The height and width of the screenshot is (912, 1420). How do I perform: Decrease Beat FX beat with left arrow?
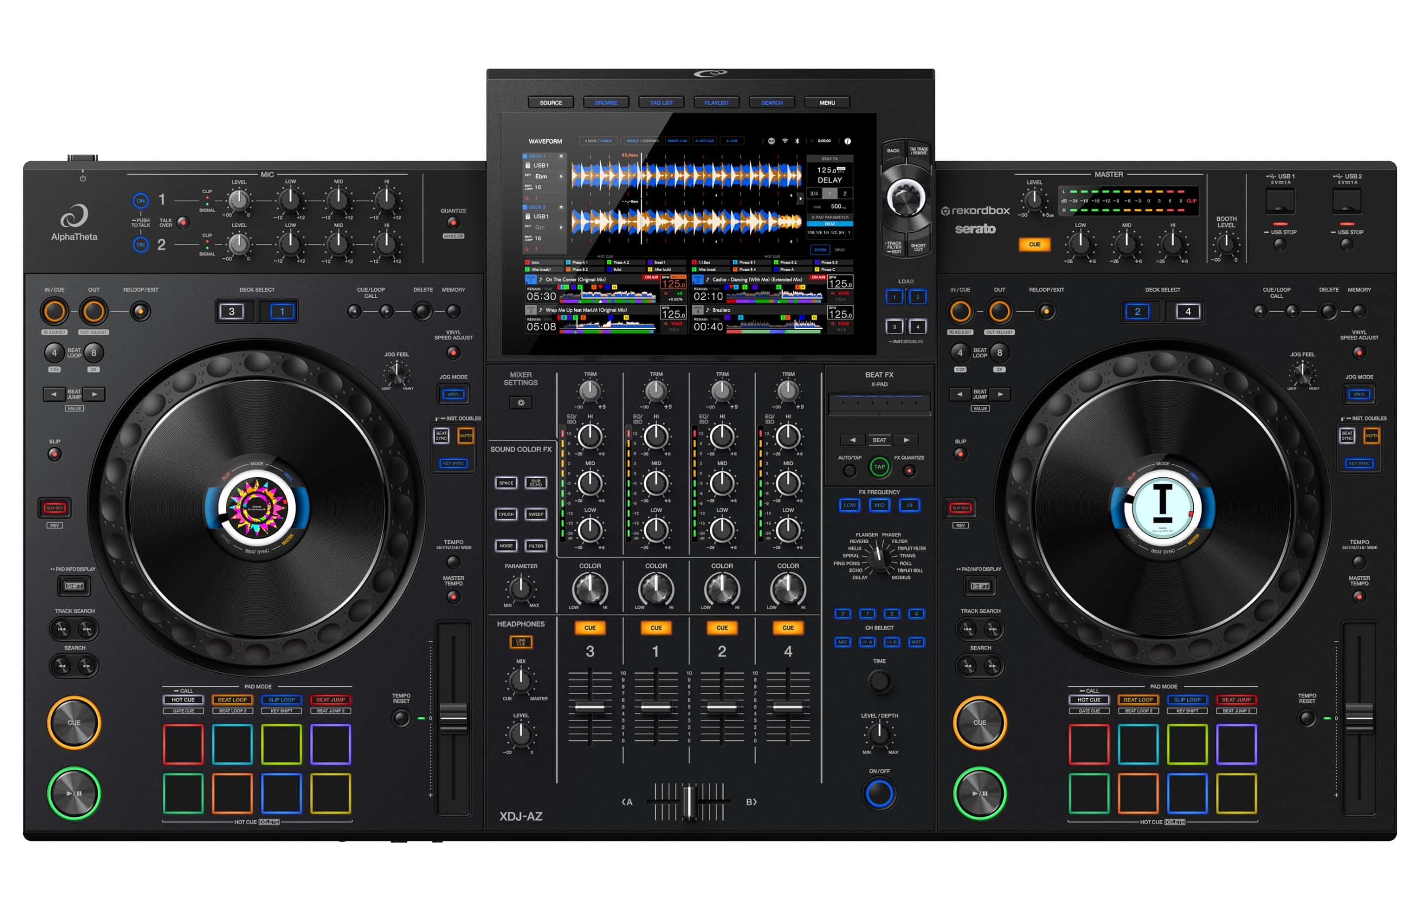(852, 440)
